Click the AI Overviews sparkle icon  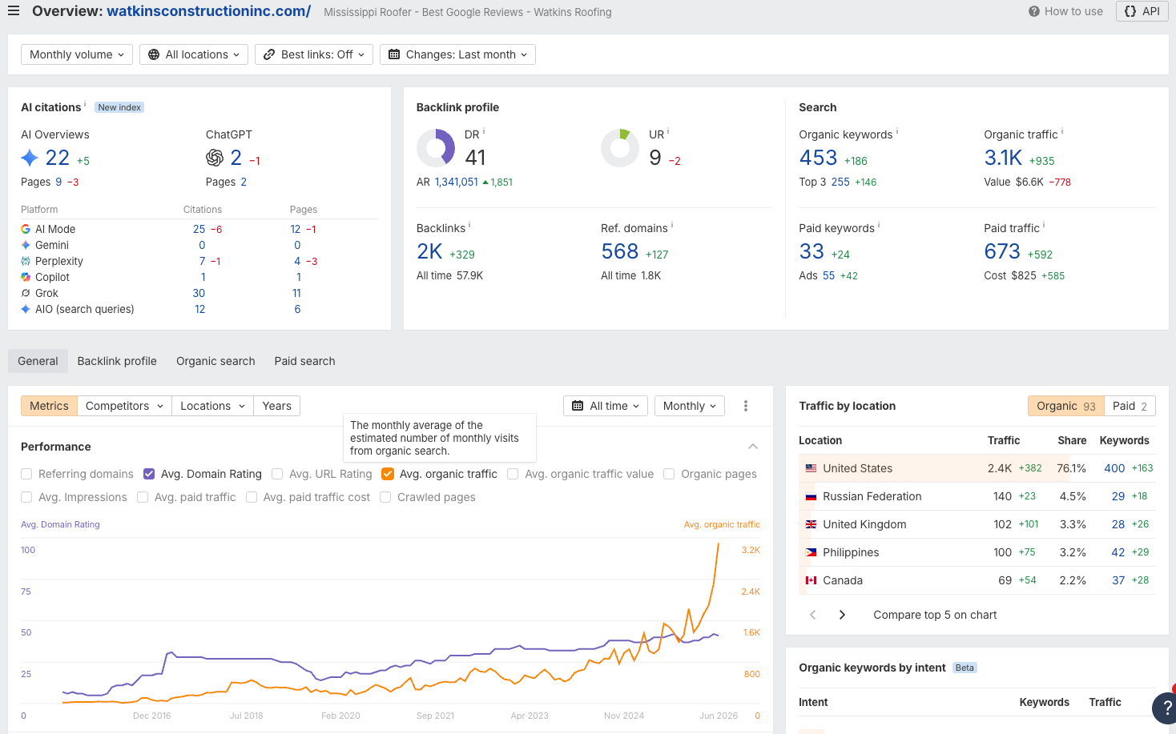[x=30, y=158]
